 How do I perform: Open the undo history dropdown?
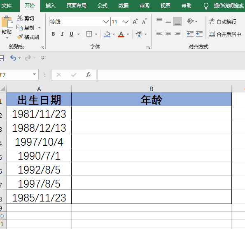pos(19,58)
